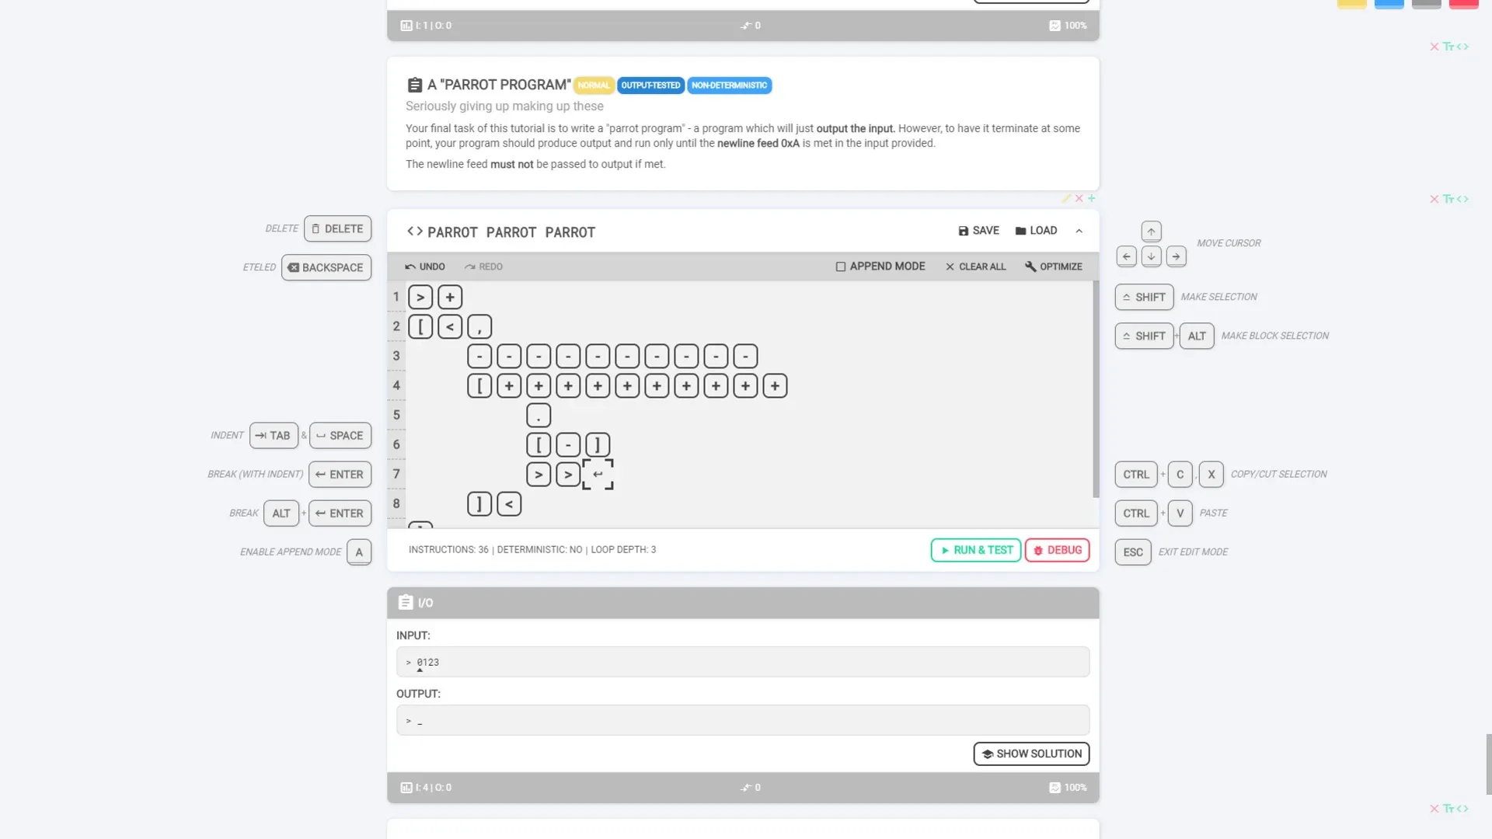Click the Show Solution button
Viewport: 1492px width, 839px height.
pyautogui.click(x=1031, y=754)
